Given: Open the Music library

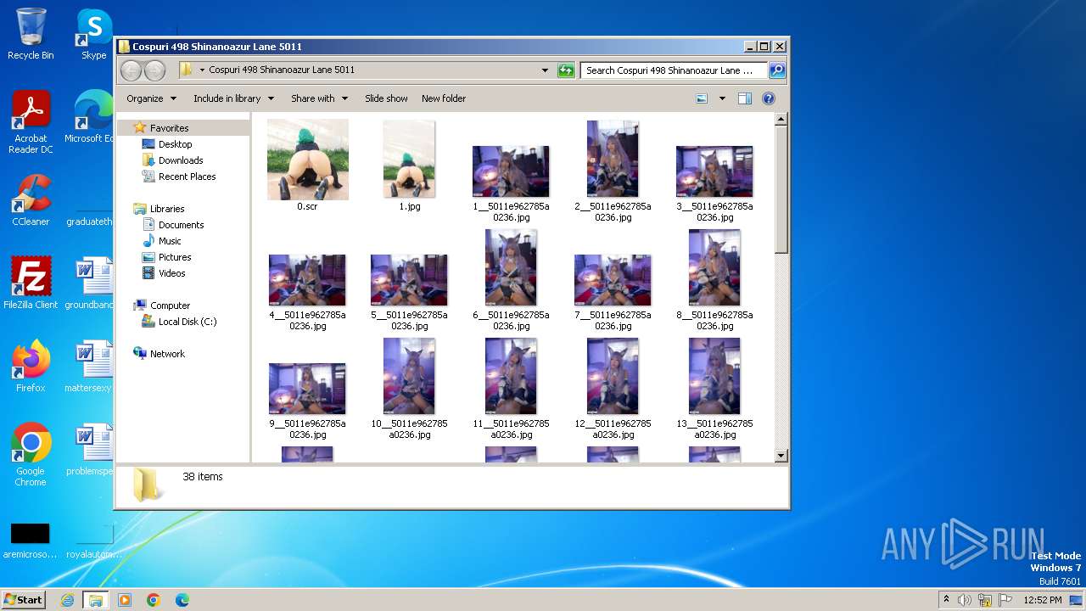Looking at the screenshot, I should (x=170, y=241).
